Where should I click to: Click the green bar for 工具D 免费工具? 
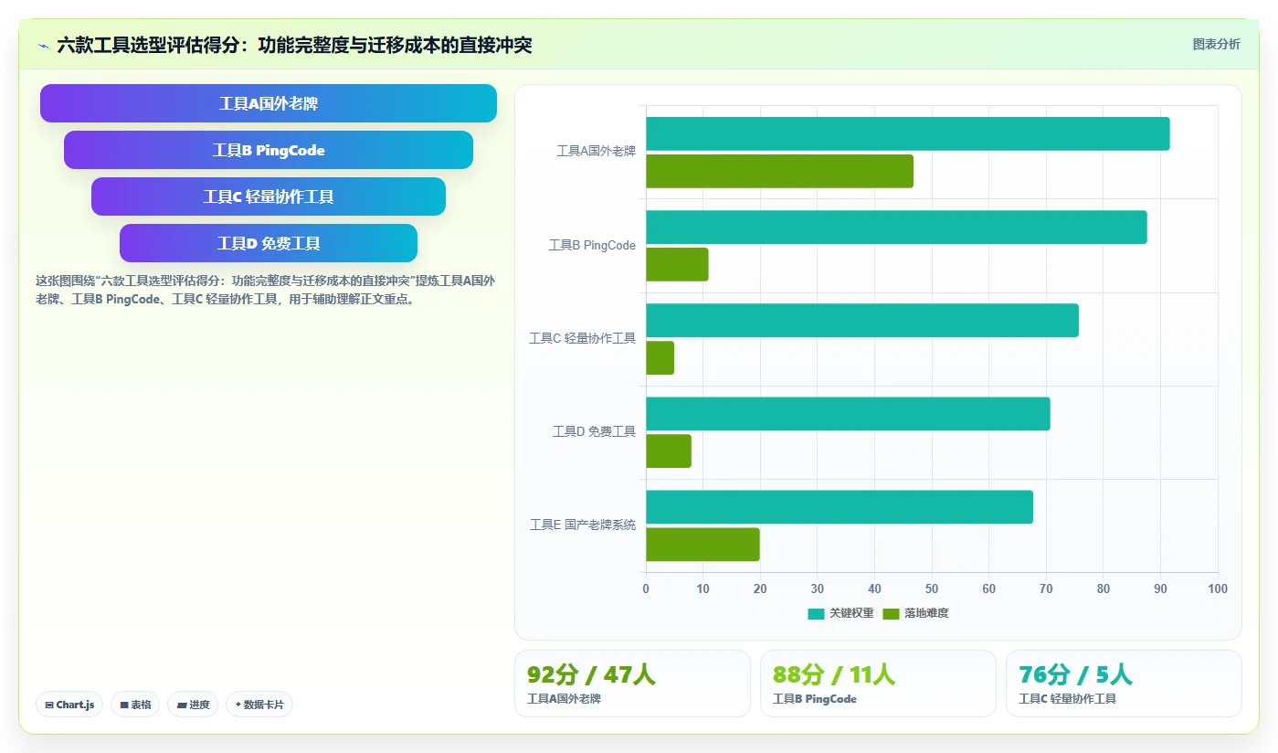click(x=669, y=451)
